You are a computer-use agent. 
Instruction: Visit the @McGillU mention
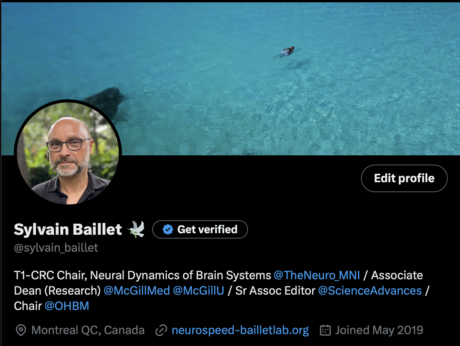(x=199, y=291)
